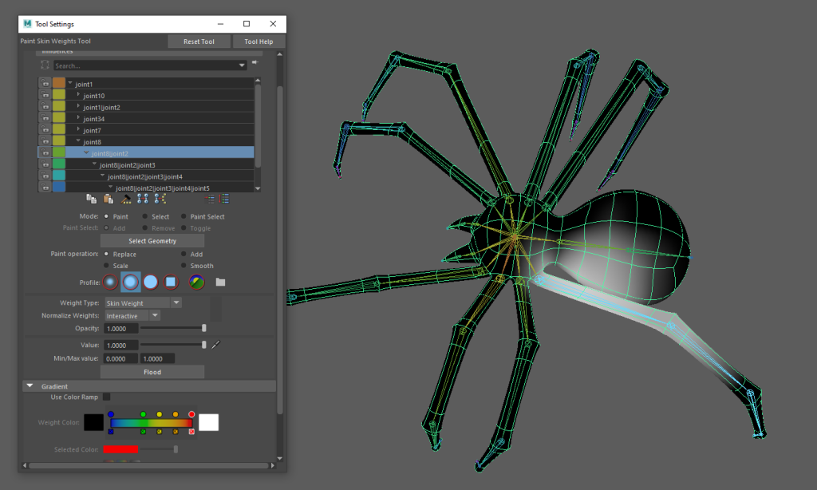The height and width of the screenshot is (490, 817).
Task: Click the Move weights to influences icon
Action: point(143,199)
